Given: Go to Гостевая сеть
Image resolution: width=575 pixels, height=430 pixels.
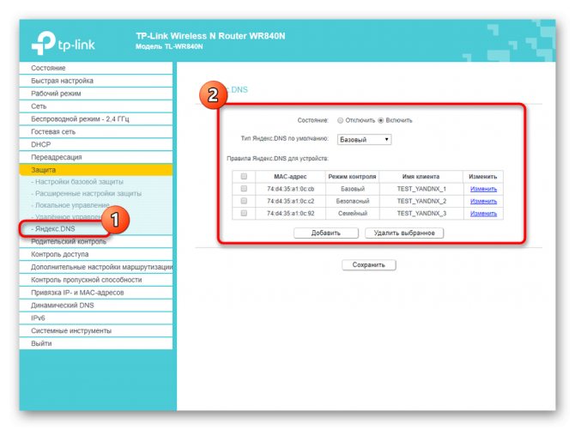Looking at the screenshot, I should click(96, 131).
